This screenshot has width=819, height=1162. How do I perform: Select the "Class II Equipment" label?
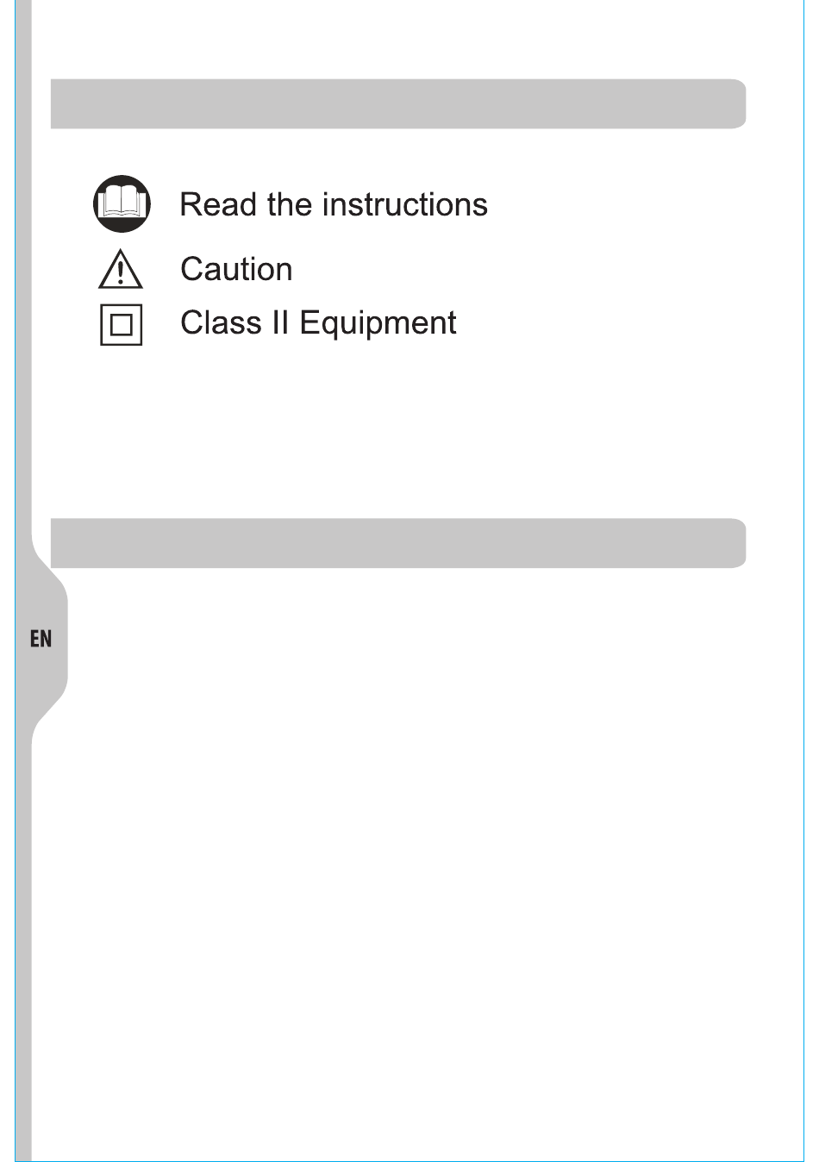click(318, 323)
